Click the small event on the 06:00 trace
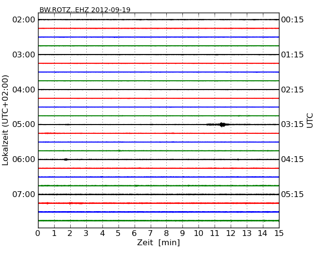Viewport: 317px width, 253px height. tap(66, 160)
